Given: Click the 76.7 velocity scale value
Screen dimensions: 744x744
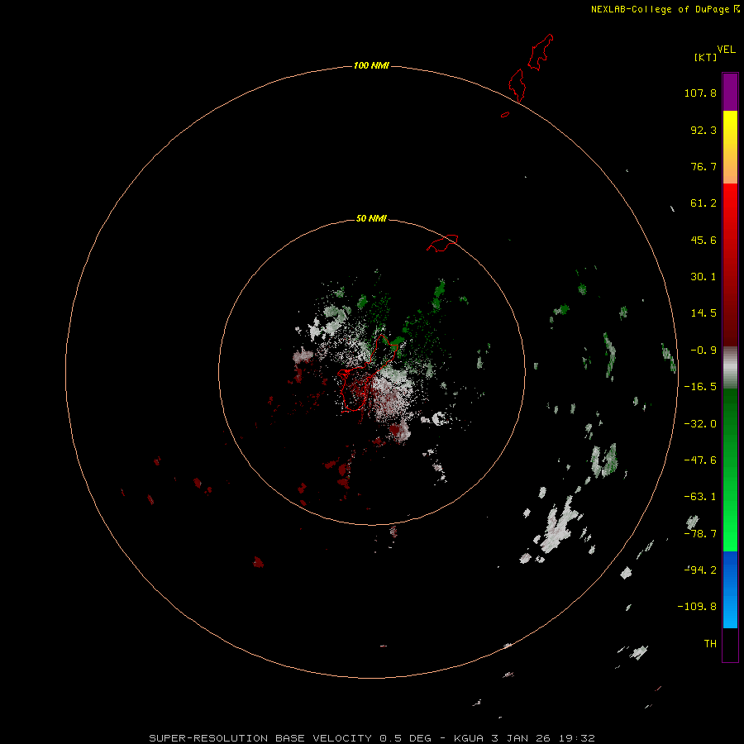Looking at the screenshot, I should point(703,166).
